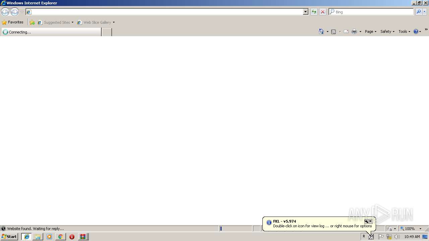Open Windows Media Player from the taskbar
This screenshot has width=429, height=241.
pos(49,237)
